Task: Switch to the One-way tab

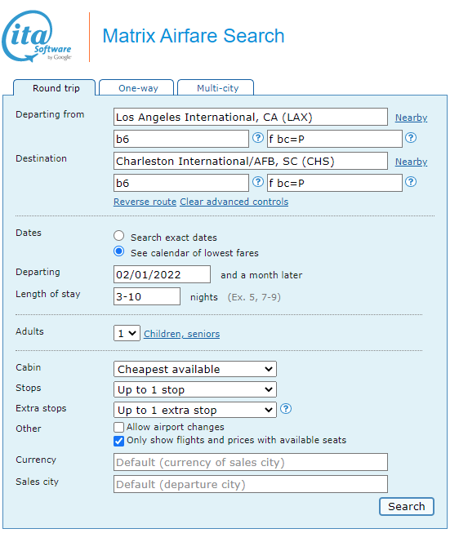Action: [136, 88]
